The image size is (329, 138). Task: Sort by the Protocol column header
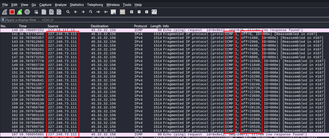point(141,26)
